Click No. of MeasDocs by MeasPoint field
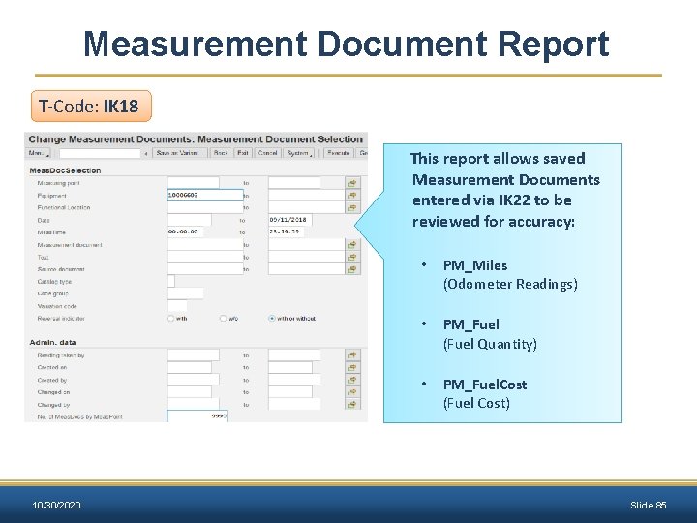 197,416
